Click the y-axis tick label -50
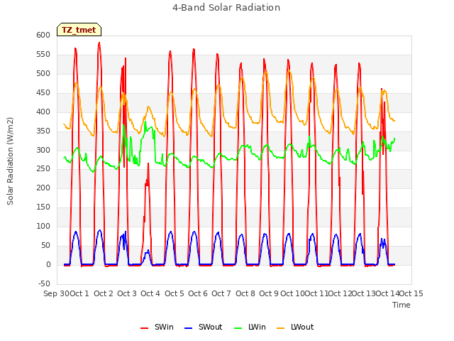This screenshot has height=341, width=454. tap(44, 283)
